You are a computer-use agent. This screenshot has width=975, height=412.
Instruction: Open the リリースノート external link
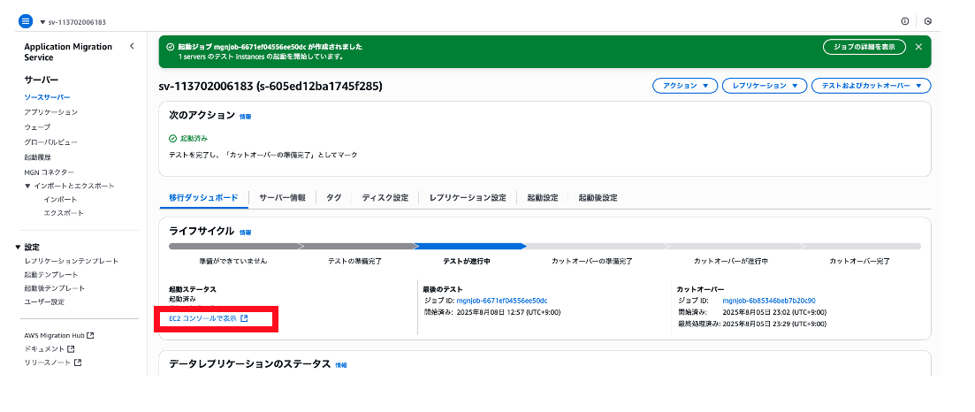click(x=53, y=362)
